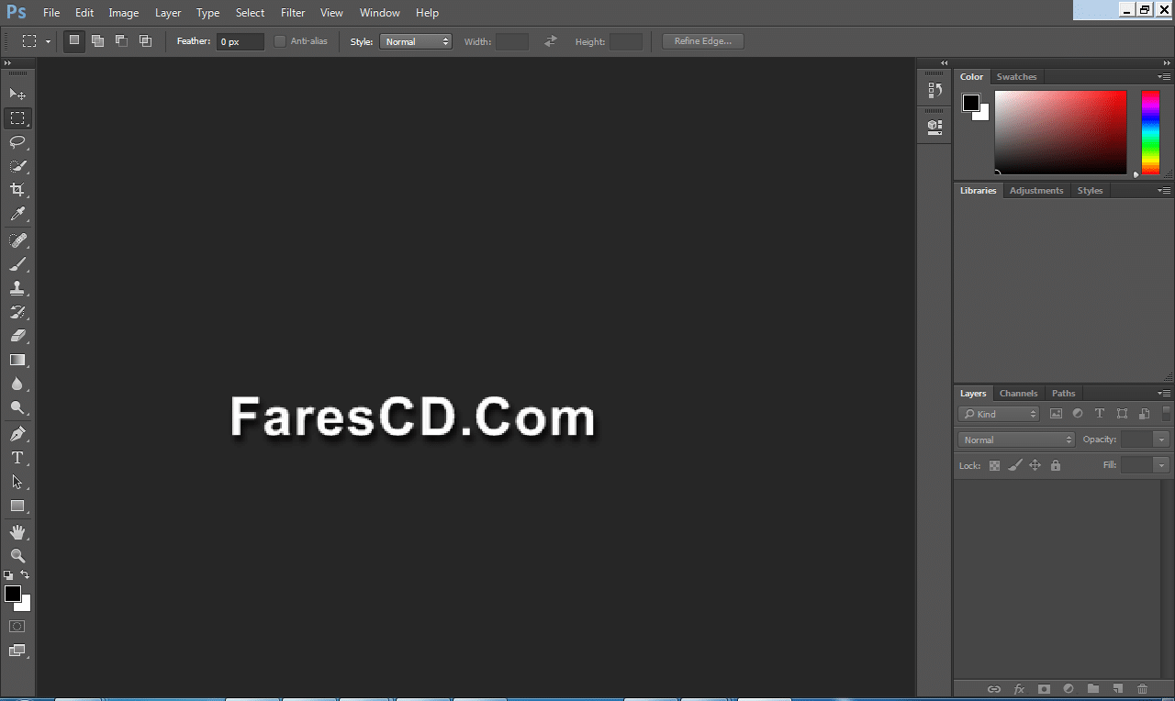This screenshot has height=701, width=1175.
Task: Choose Subtract from selection mode
Action: (x=121, y=40)
